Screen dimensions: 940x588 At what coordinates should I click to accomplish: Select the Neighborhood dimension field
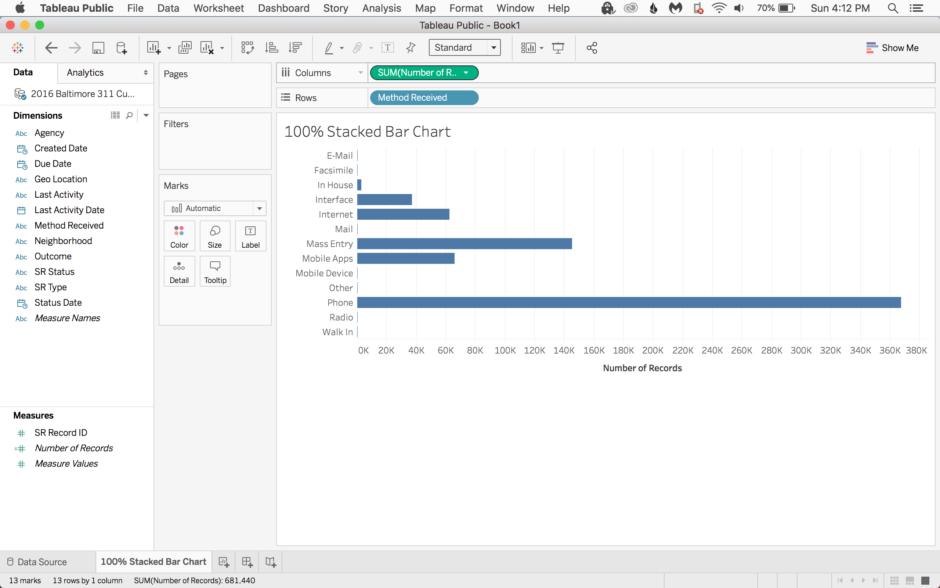click(63, 241)
